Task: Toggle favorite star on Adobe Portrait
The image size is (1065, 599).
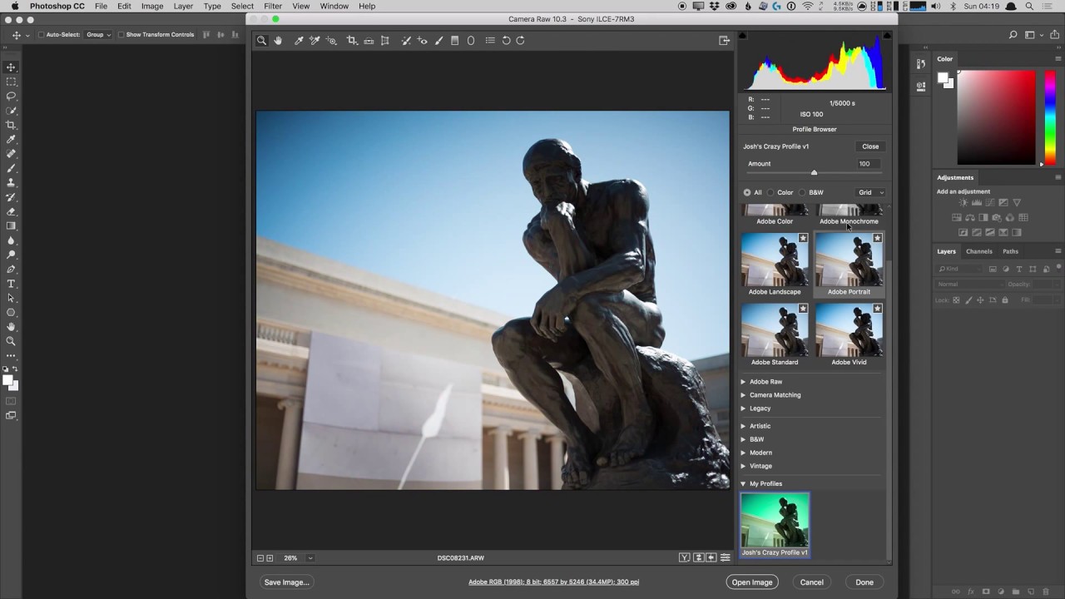Action: click(x=877, y=238)
